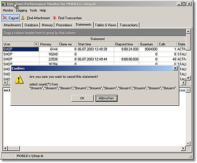
Task: Open the User column filter dropdown
Action: pos(36,44)
